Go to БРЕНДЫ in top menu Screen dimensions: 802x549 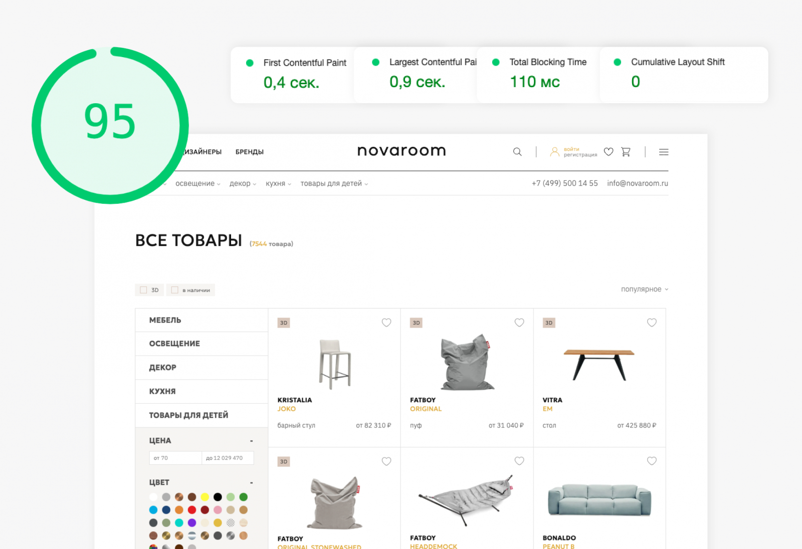[250, 152]
